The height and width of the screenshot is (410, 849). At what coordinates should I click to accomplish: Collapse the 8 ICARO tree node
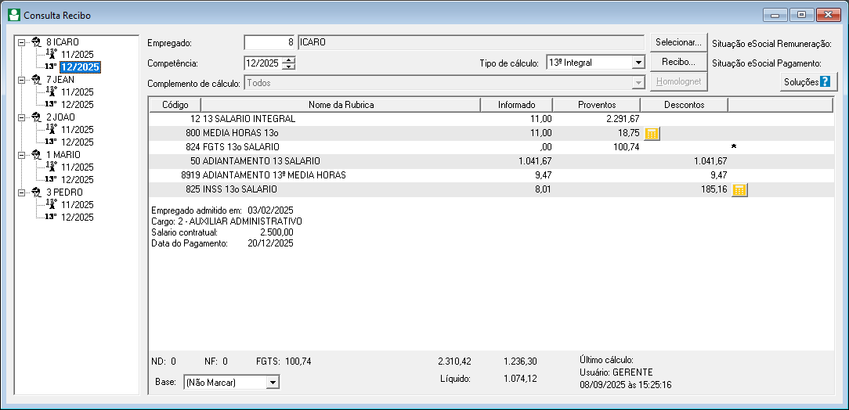tap(22, 41)
